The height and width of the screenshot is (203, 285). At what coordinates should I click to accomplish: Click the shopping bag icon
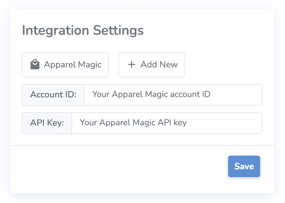(x=35, y=65)
